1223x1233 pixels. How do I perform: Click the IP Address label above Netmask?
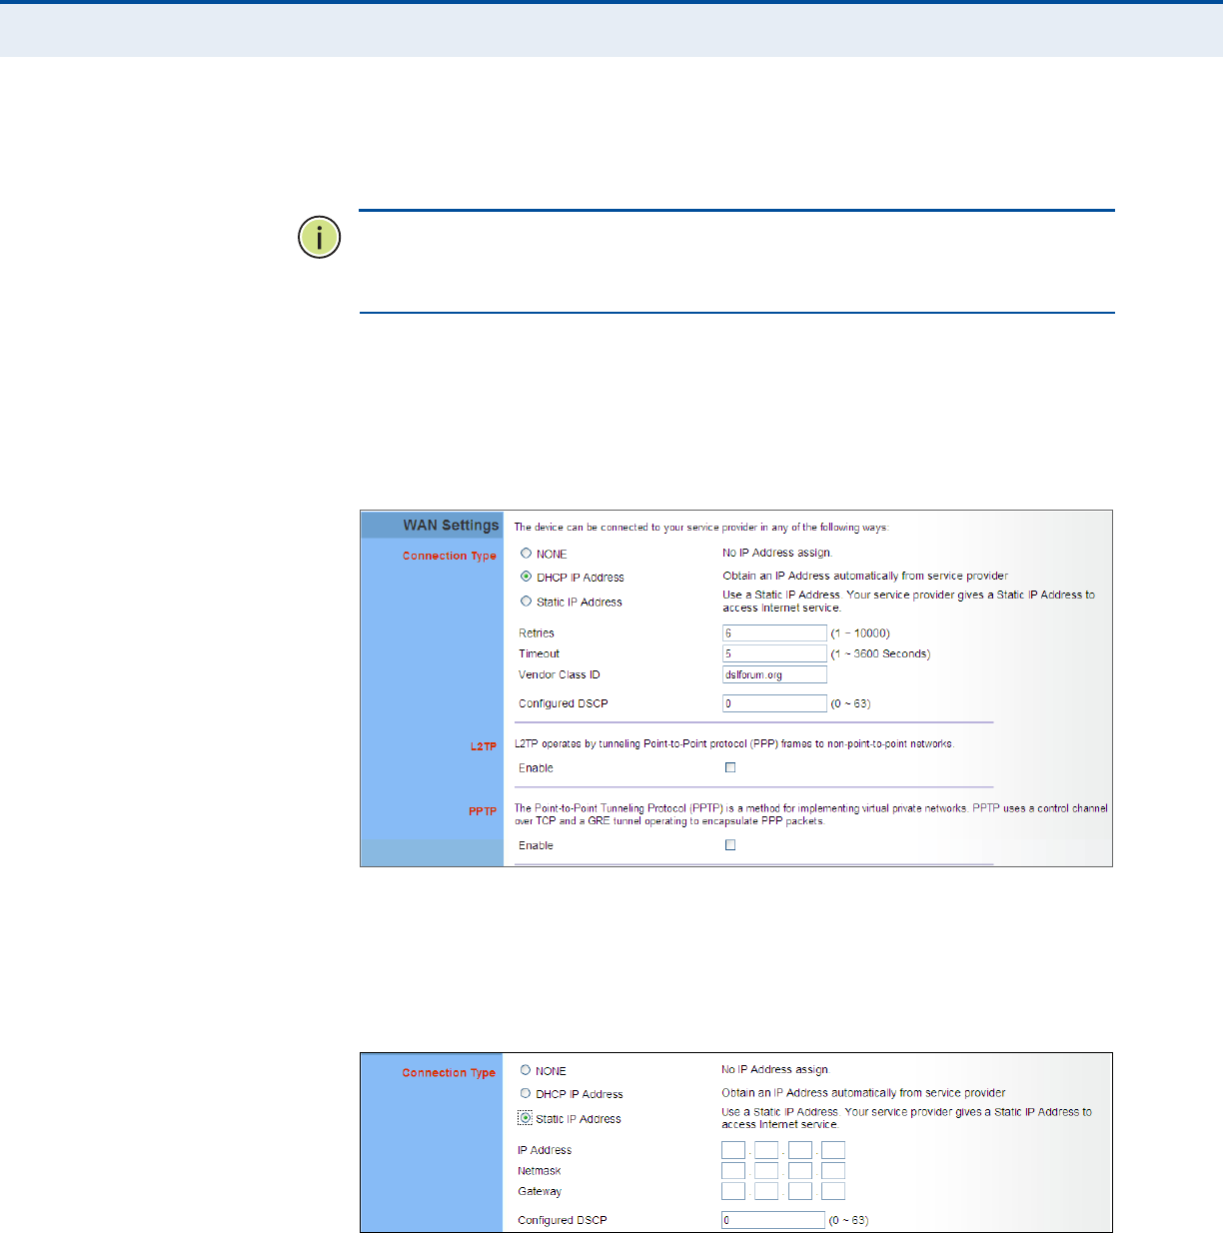pos(545,1150)
